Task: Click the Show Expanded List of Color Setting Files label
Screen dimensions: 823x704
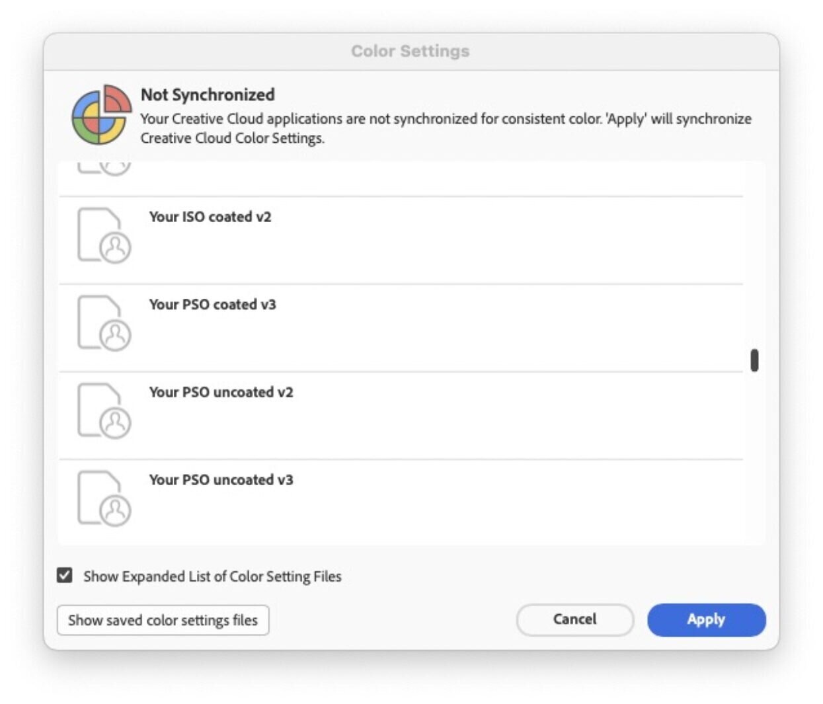Action: 212,576
